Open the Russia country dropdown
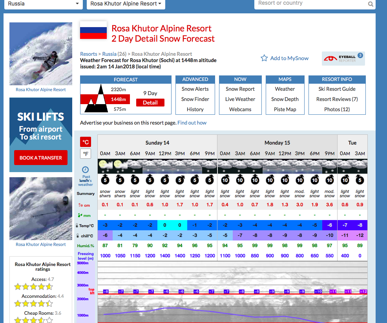Viewport: 387px width, 323px height. pos(44,4)
